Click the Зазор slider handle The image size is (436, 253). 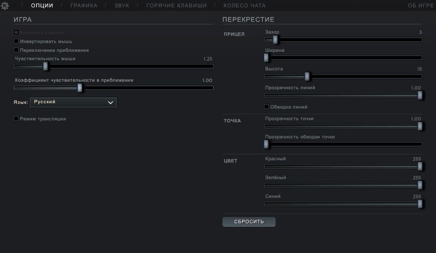pyautogui.click(x=275, y=40)
